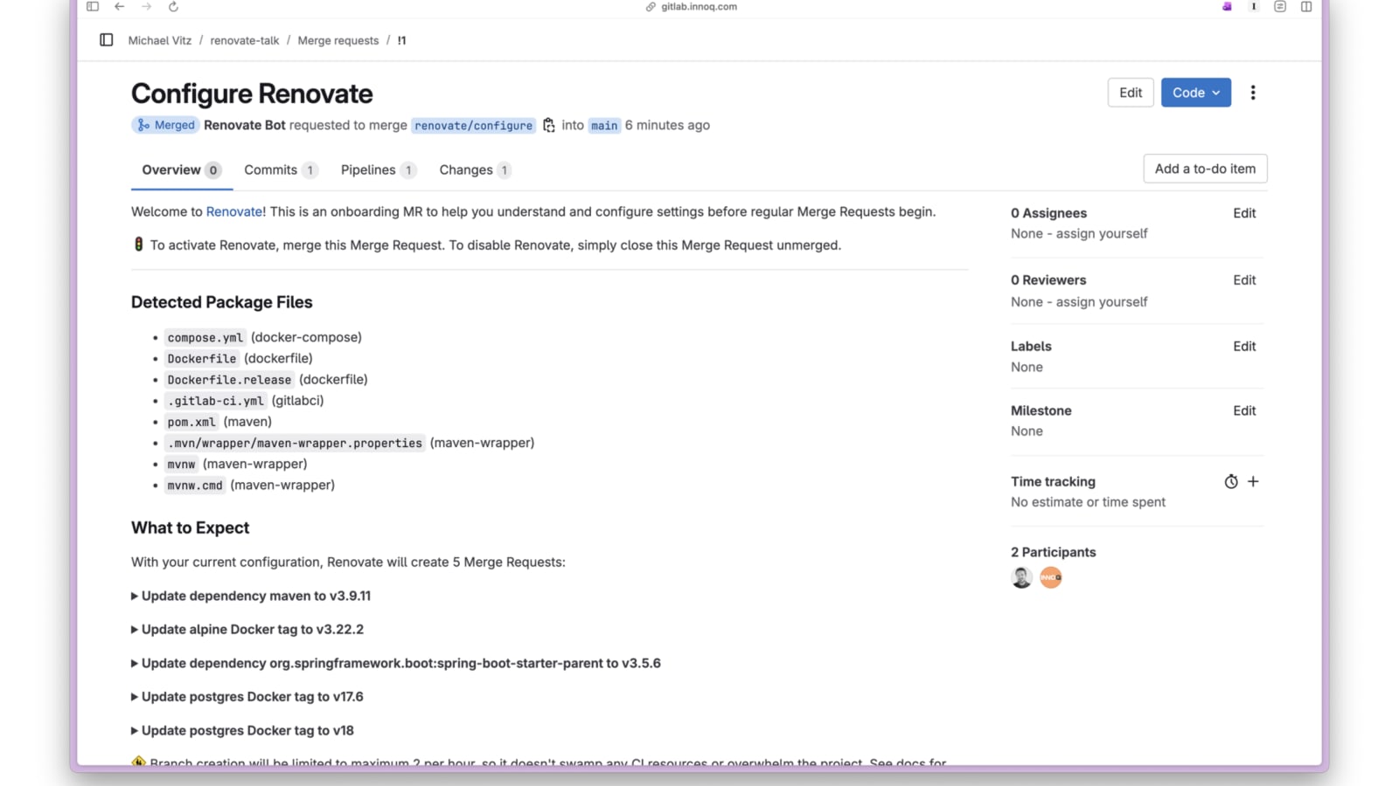Open the Changes tab
Screen dimensions: 1399x786
(x=475, y=170)
